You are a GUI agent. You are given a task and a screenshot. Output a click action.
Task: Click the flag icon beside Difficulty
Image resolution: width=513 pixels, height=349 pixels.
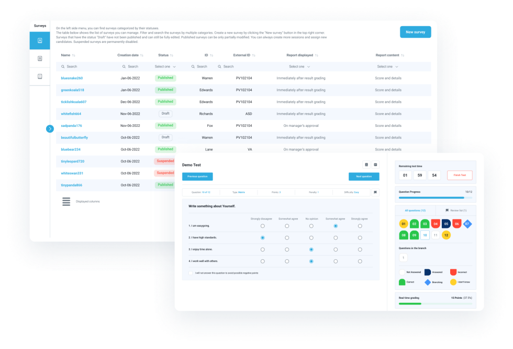pyautogui.click(x=375, y=192)
